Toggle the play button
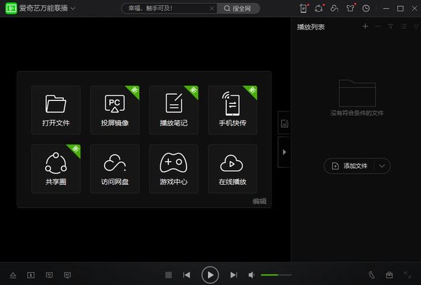Viewport: 421px width, 285px height. coord(210,275)
